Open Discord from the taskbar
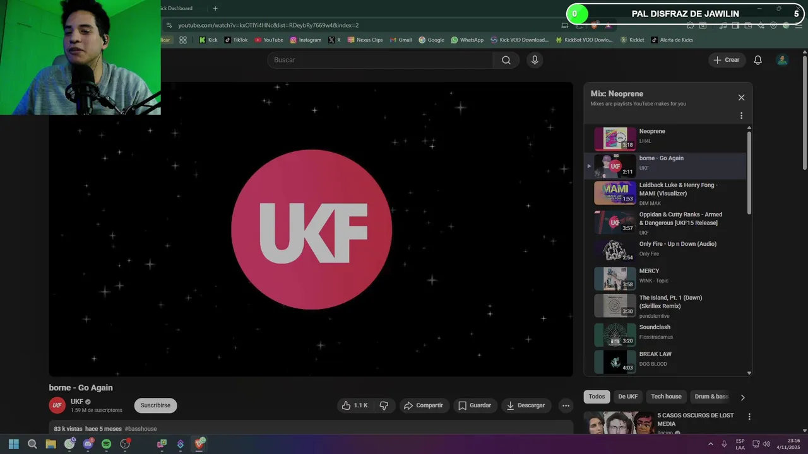Viewport: 808px width, 454px height. (x=88, y=444)
